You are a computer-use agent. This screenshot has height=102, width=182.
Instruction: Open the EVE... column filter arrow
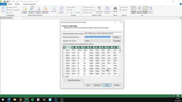click(x=76, y=47)
